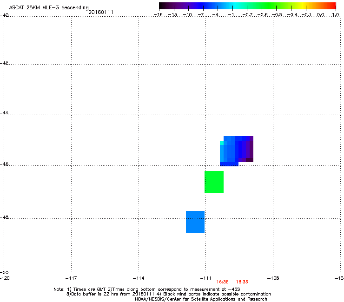The image size is (344, 302).
Task: Click the '-44' latitude axis label
Action: point(4,113)
